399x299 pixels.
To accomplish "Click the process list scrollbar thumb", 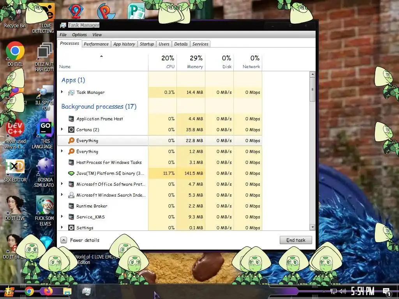I will tap(312, 90).
